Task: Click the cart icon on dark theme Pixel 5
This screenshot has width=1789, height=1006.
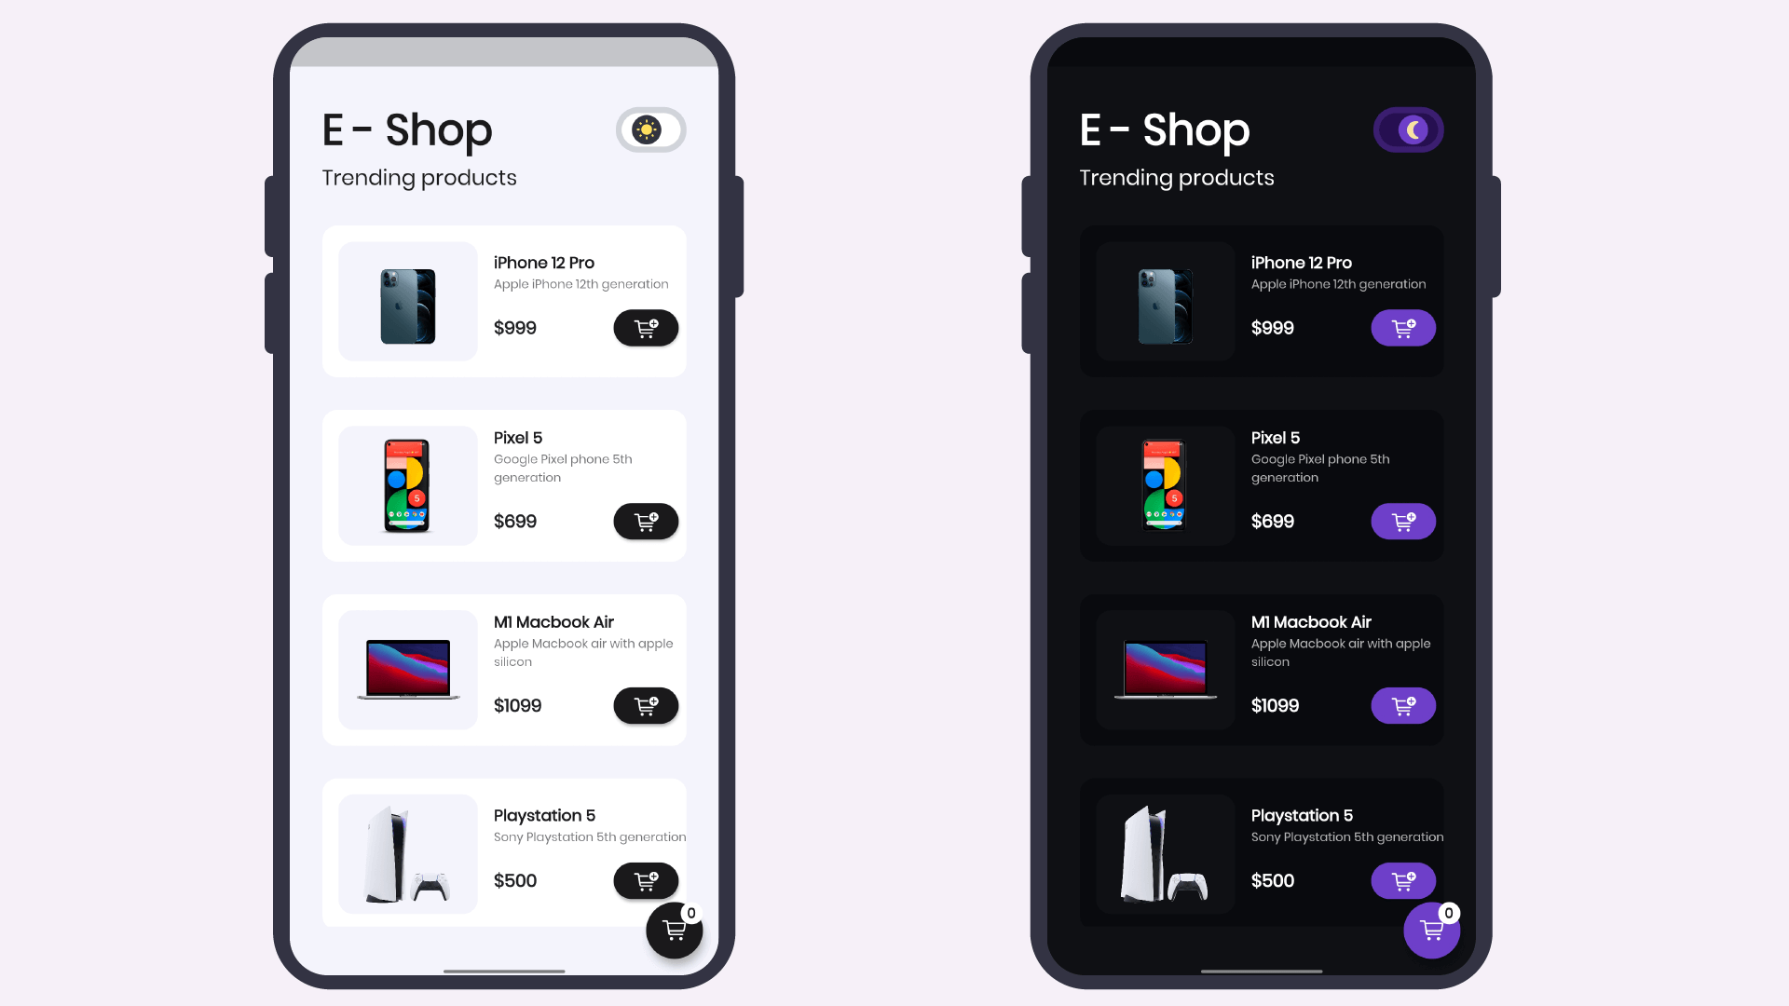Action: point(1404,521)
